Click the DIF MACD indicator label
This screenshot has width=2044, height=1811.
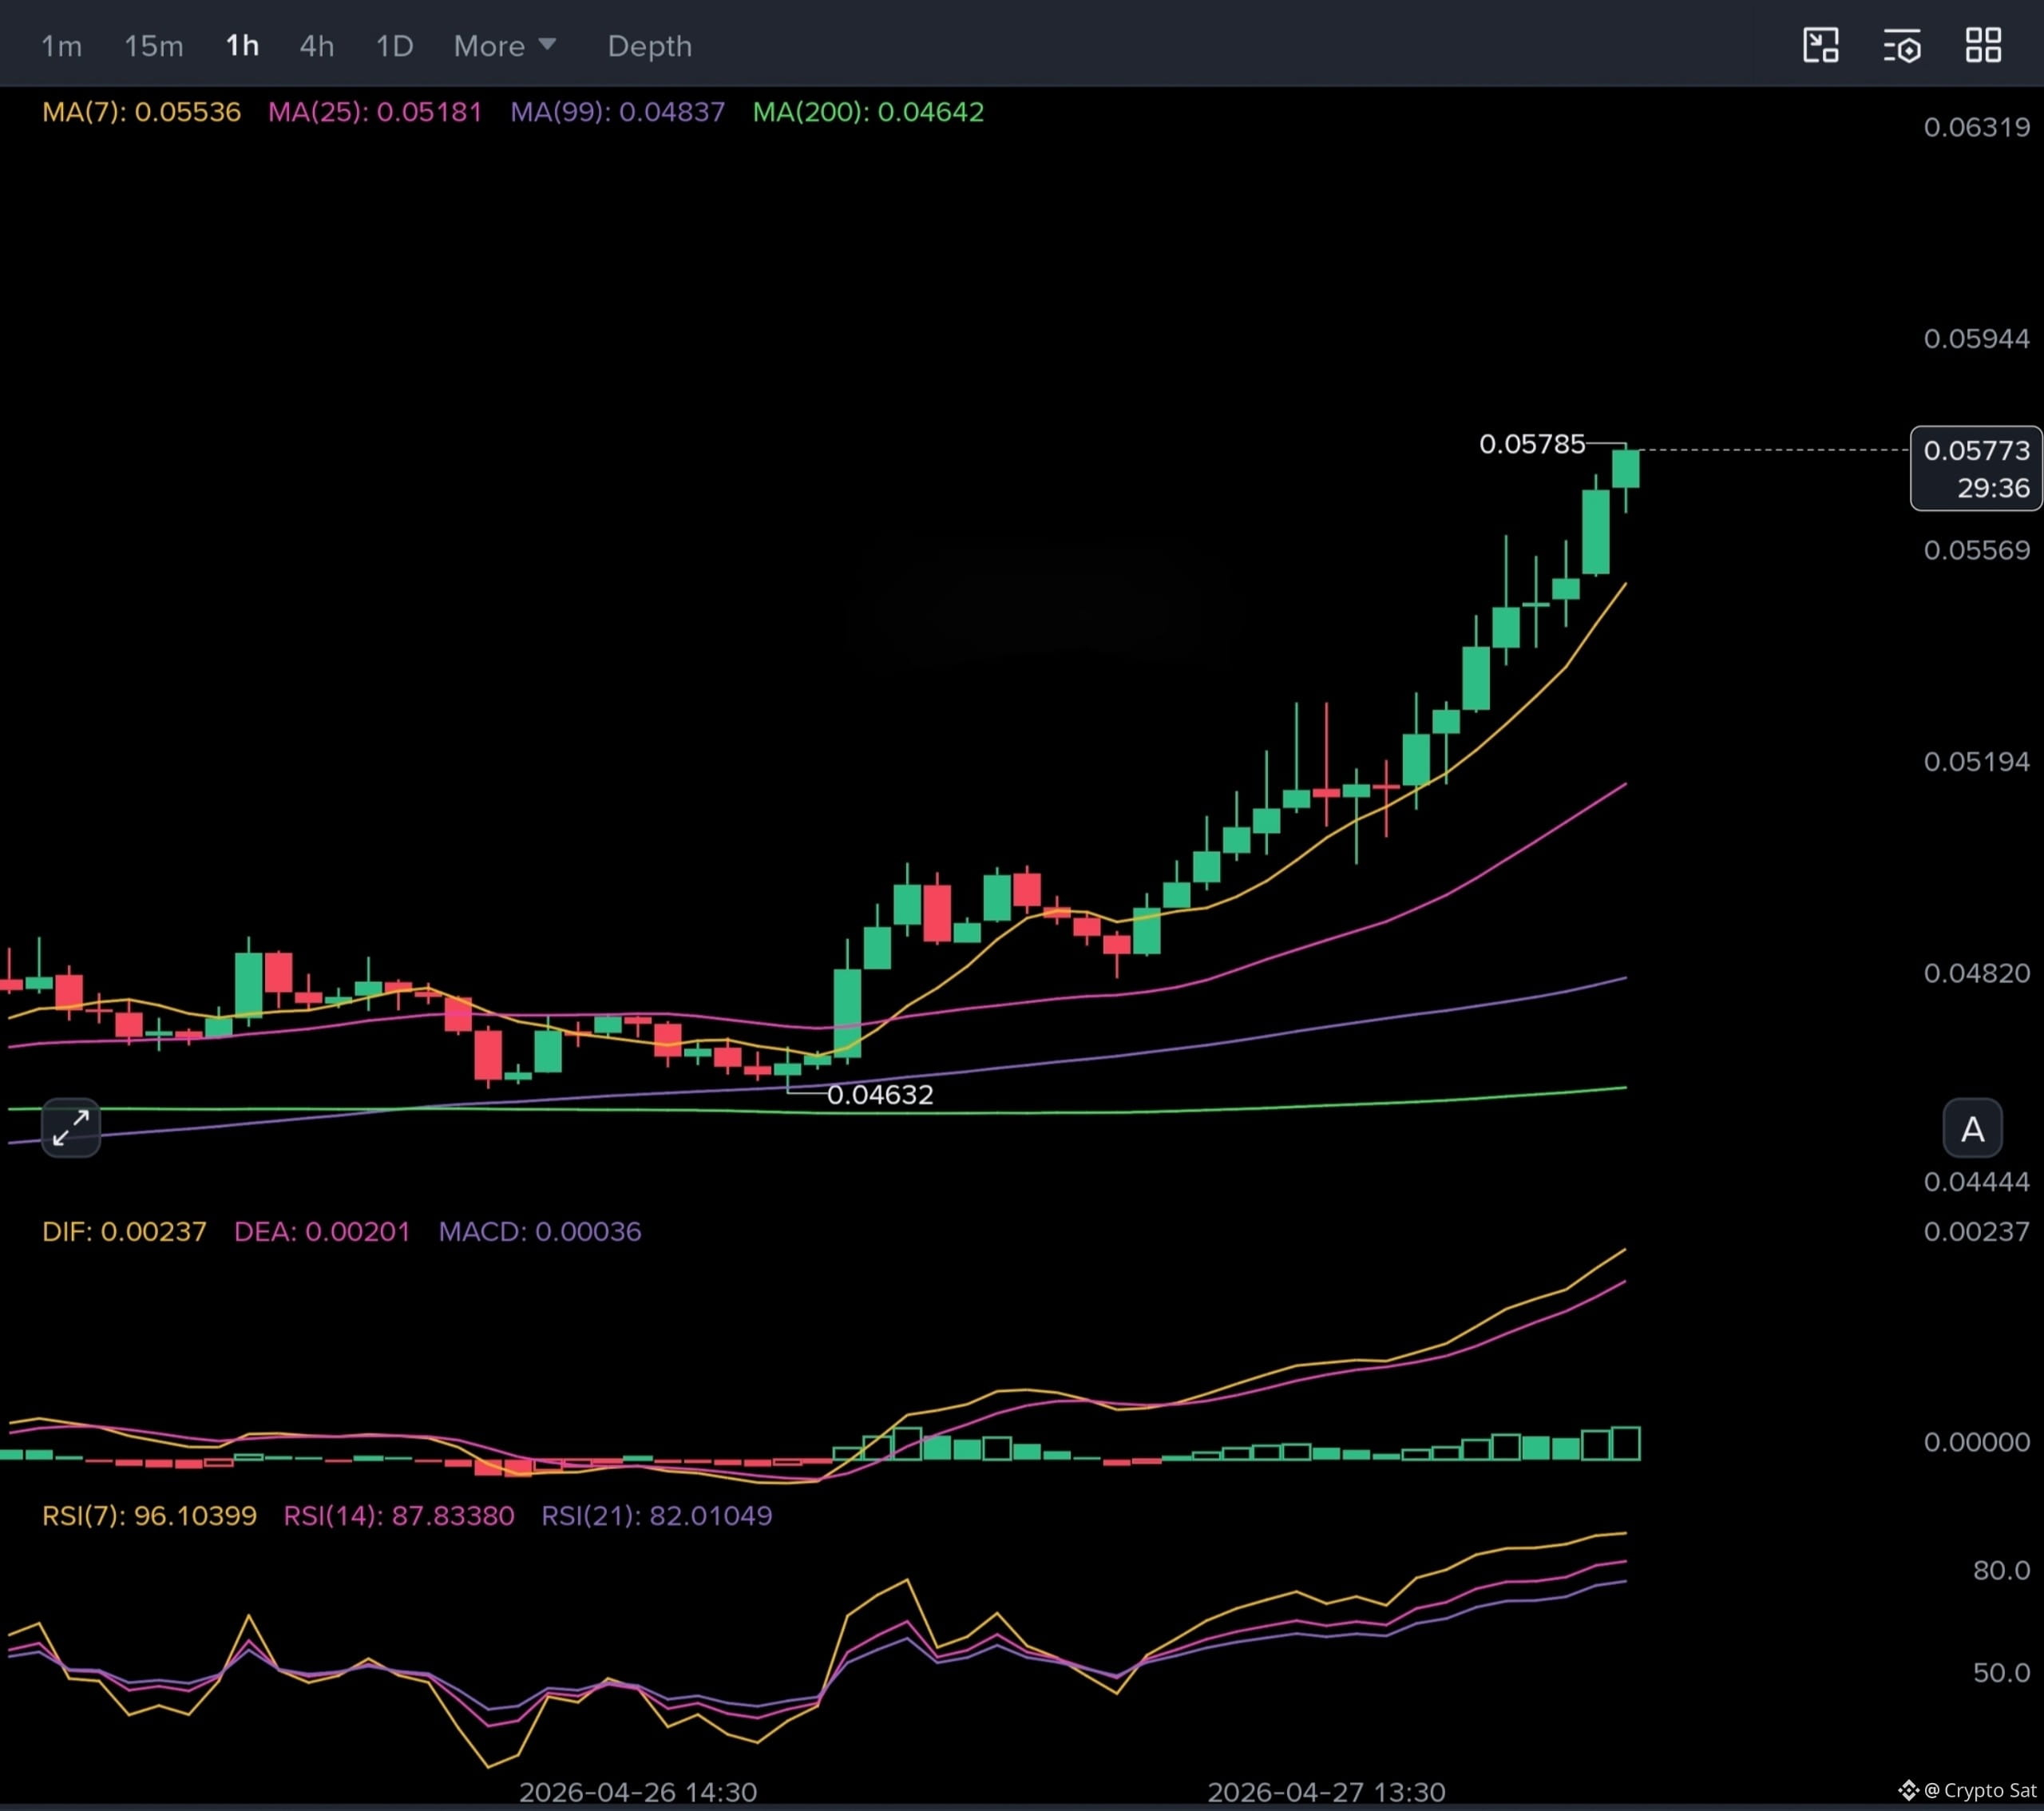click(124, 1231)
